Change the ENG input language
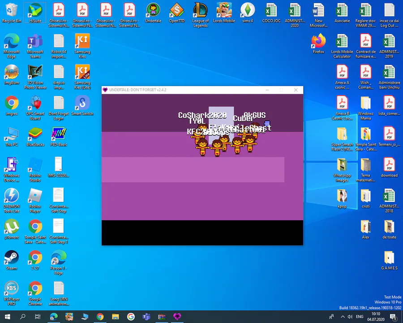403x323 pixels. (360, 317)
